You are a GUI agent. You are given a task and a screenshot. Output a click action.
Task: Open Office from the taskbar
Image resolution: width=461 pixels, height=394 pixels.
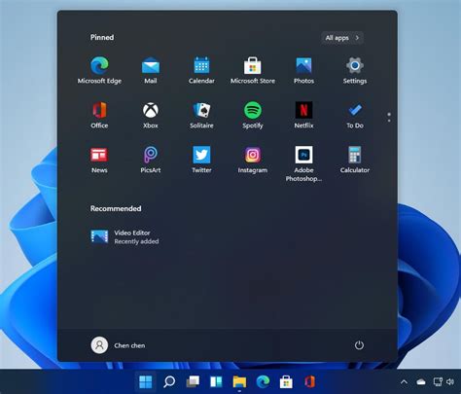[309, 381]
